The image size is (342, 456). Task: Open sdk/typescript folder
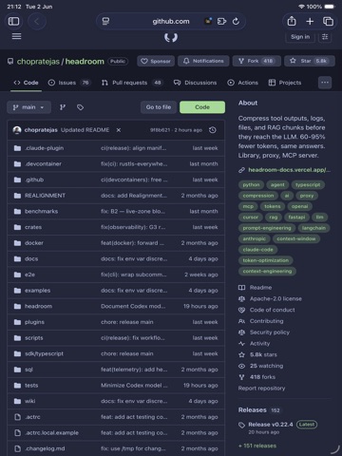coord(44,353)
